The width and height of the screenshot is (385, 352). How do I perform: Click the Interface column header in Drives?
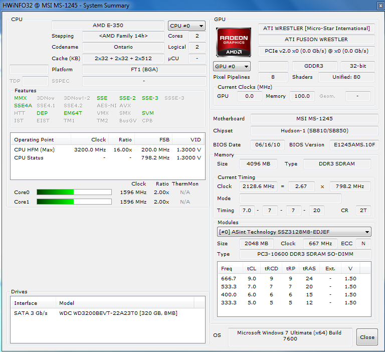34,303
